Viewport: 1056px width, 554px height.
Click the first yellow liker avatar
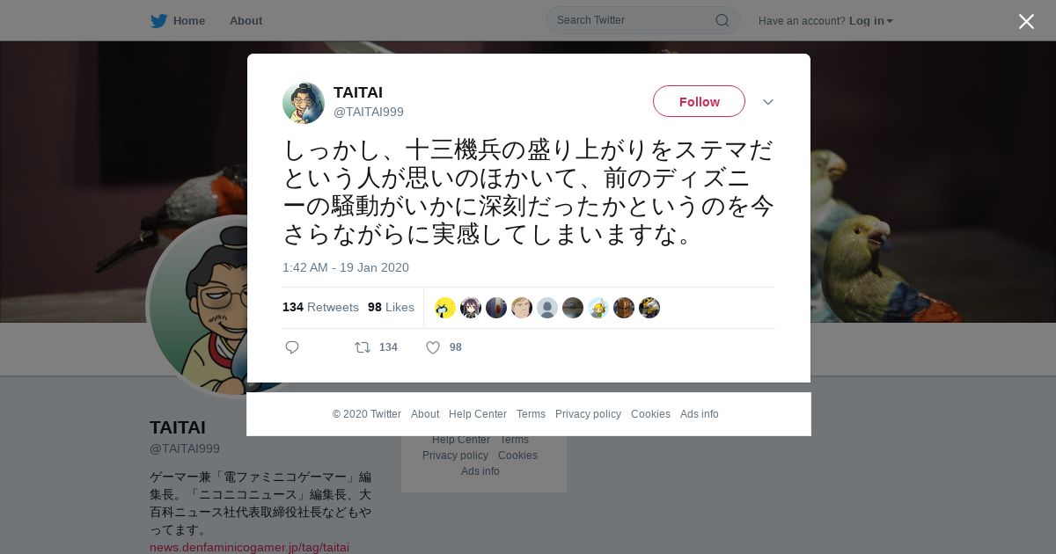[445, 308]
